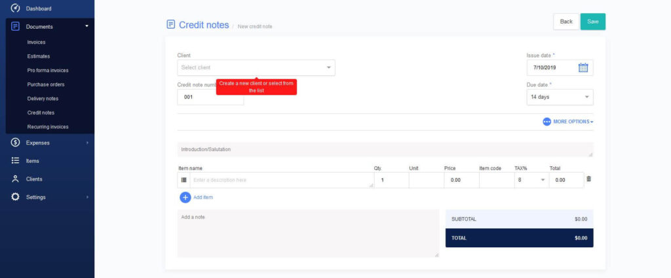This screenshot has height=278, width=671.
Task: Click the Total field of item row
Action: 567,180
